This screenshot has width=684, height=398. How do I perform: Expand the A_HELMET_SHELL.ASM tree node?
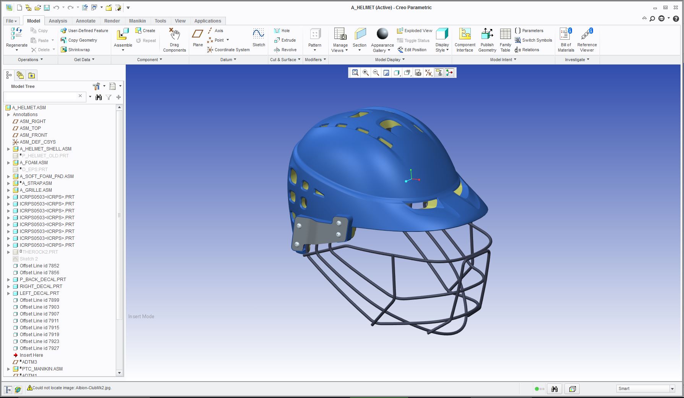[8, 149]
